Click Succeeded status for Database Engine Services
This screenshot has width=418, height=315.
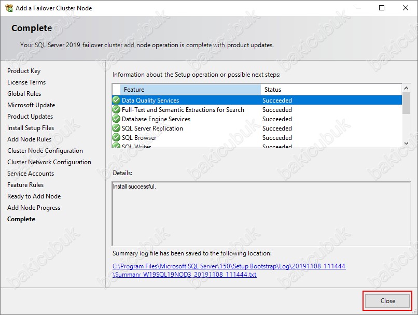[277, 119]
